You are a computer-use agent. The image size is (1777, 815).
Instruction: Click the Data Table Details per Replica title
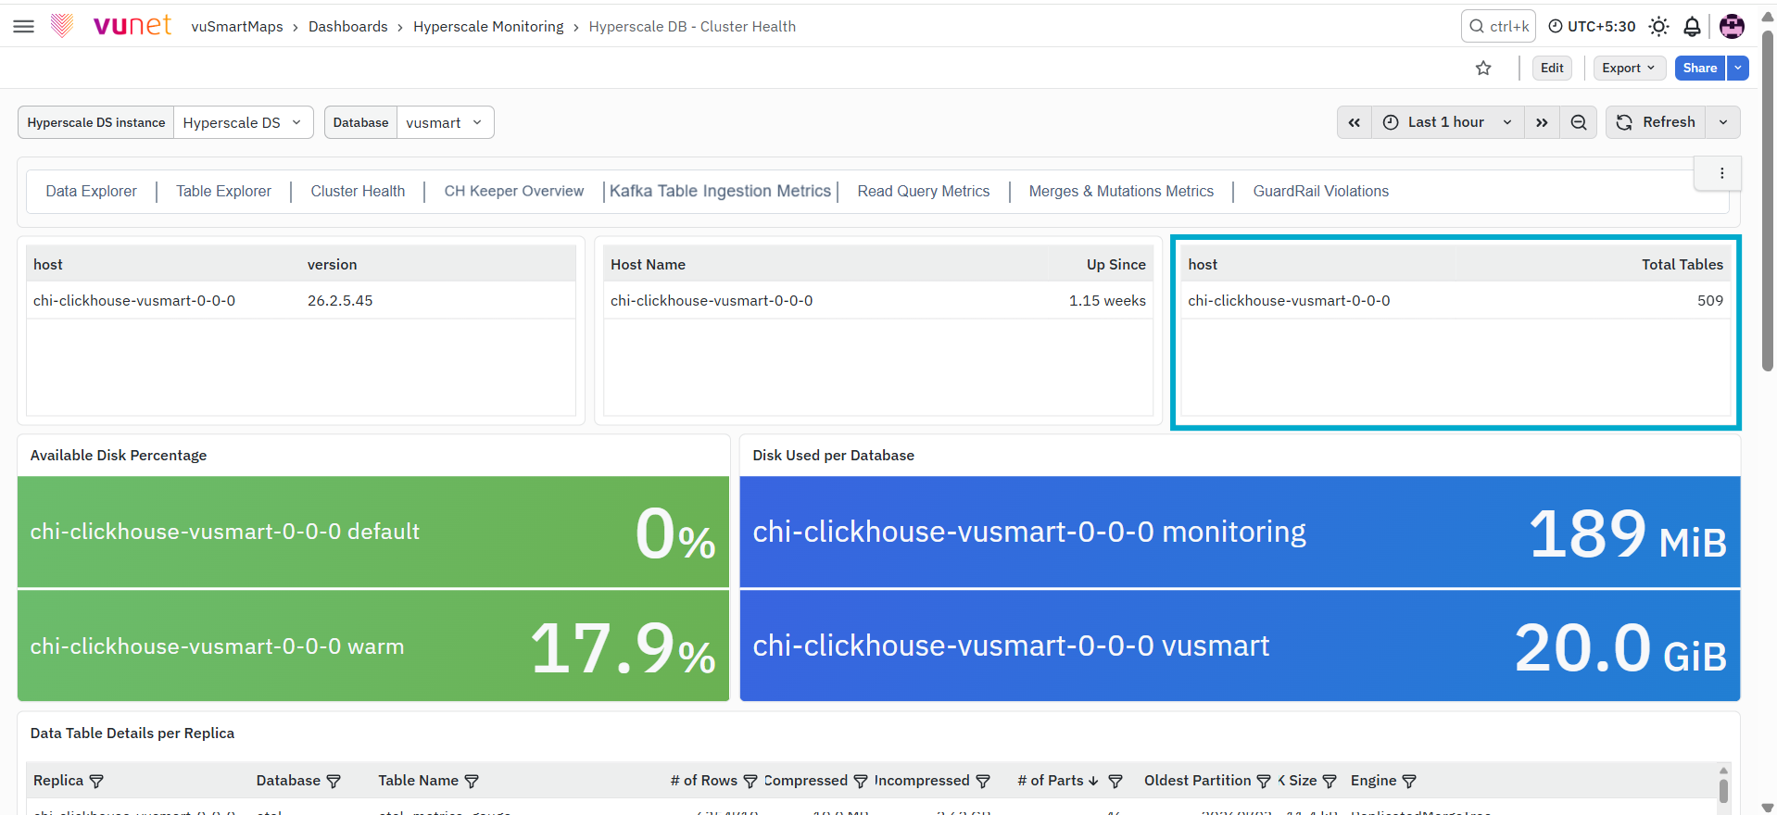[132, 733]
